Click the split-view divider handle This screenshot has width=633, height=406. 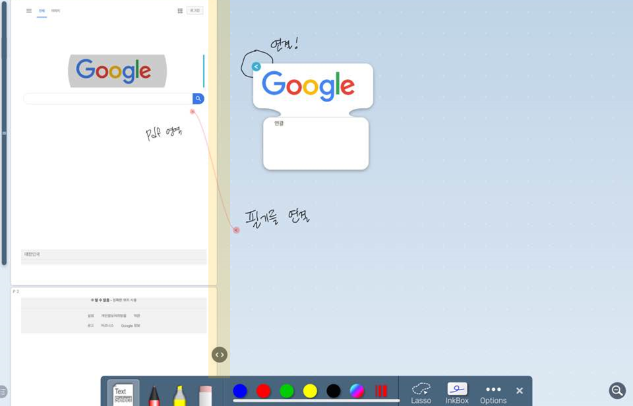pos(219,355)
